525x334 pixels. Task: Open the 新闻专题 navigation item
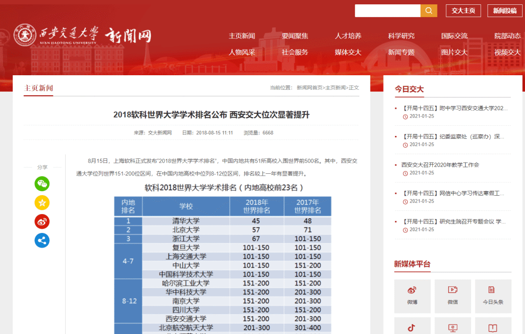[401, 52]
